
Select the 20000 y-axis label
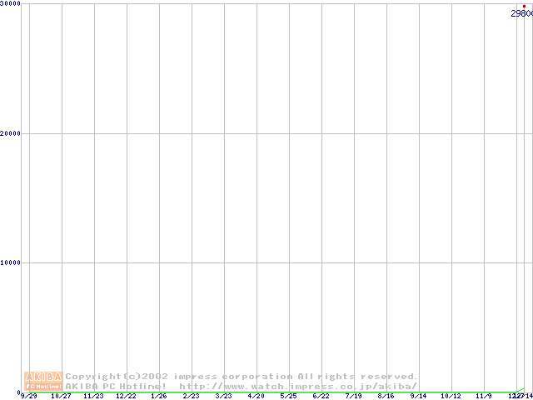click(11, 133)
